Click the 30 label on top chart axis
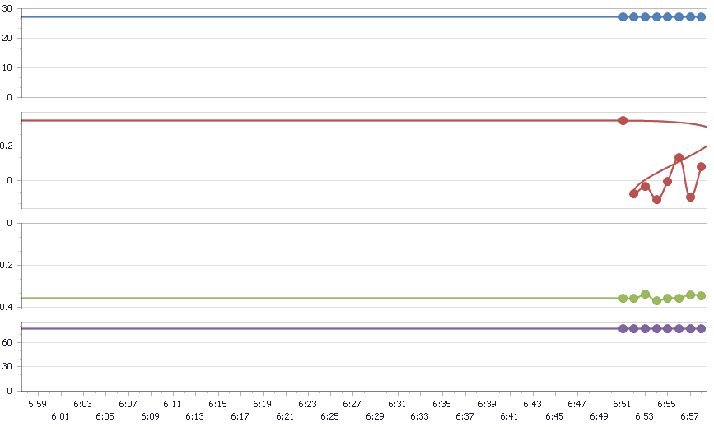Screen dimensions: 714x427 [x=7, y=9]
